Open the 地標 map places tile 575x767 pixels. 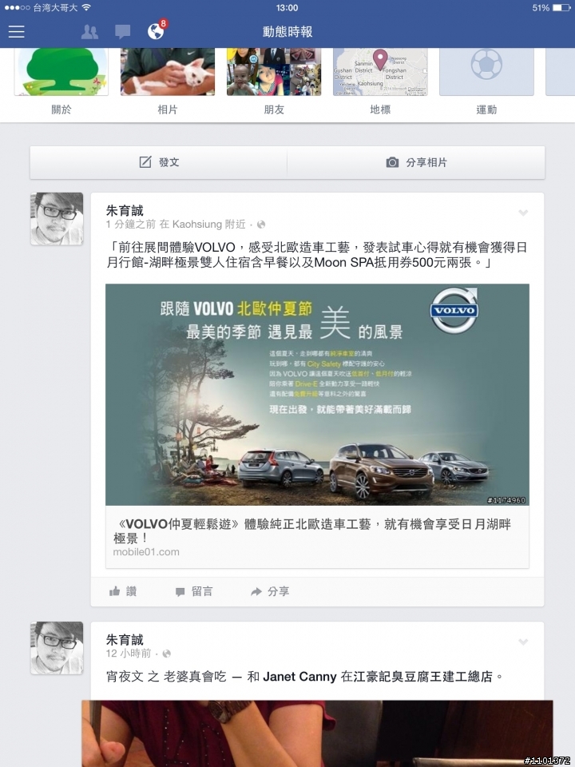(380, 81)
